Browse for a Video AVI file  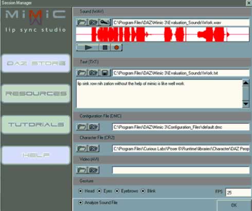tap(82, 170)
